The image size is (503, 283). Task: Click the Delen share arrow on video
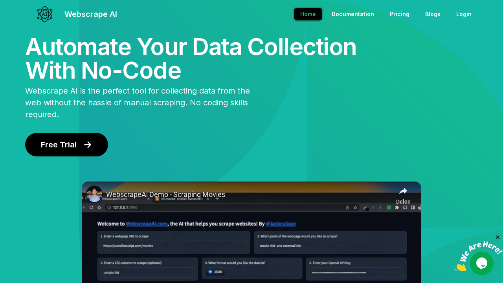pyautogui.click(x=403, y=191)
